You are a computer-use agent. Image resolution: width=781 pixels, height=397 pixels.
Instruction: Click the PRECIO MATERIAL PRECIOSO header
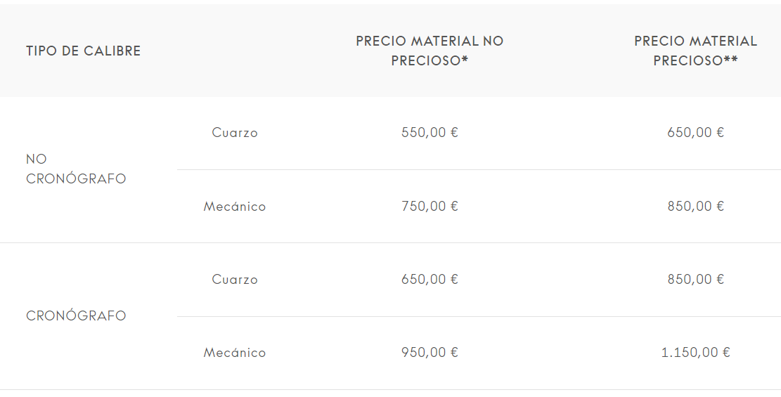[x=695, y=51]
